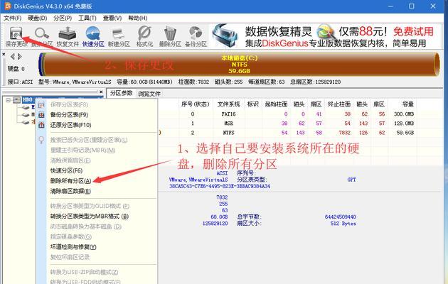Image resolution: width=448 pixels, height=284 pixels.
Task: Select the MSR partition row
Action: click(287, 124)
